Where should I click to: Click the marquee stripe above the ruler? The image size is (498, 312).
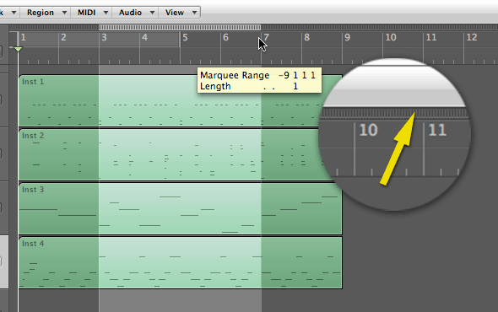point(180,27)
